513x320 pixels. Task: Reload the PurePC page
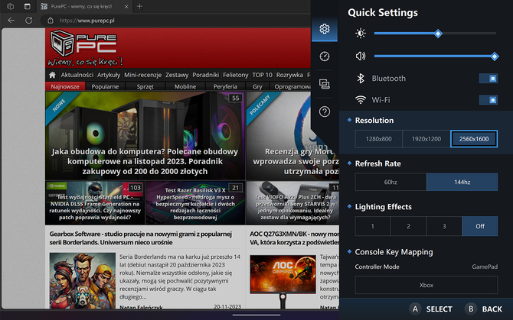pos(29,21)
